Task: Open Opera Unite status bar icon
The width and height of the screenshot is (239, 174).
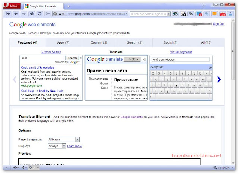Action: tap(24, 168)
